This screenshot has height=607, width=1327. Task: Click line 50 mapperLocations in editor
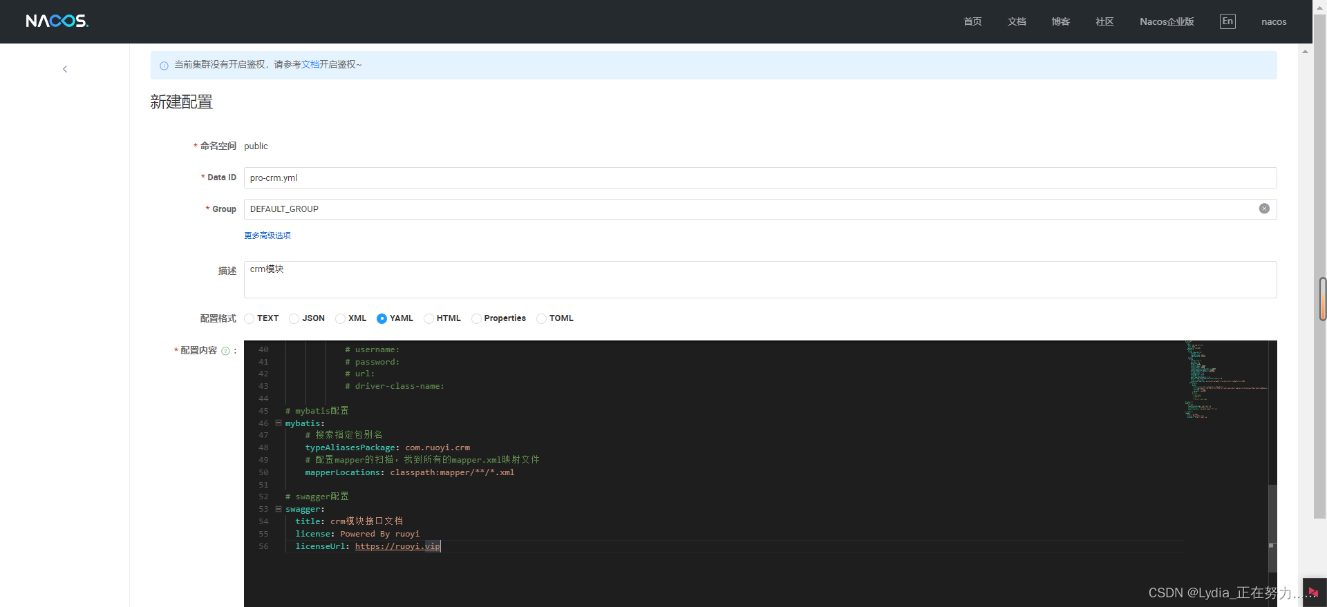point(409,472)
